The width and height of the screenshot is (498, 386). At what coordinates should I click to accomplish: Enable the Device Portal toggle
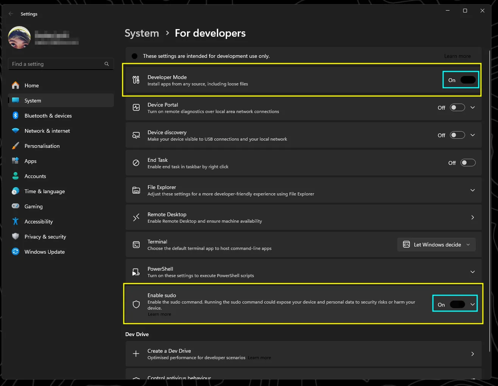tap(457, 108)
